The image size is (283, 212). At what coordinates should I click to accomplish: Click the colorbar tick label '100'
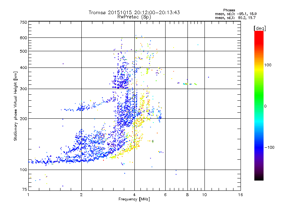click(x=268, y=65)
